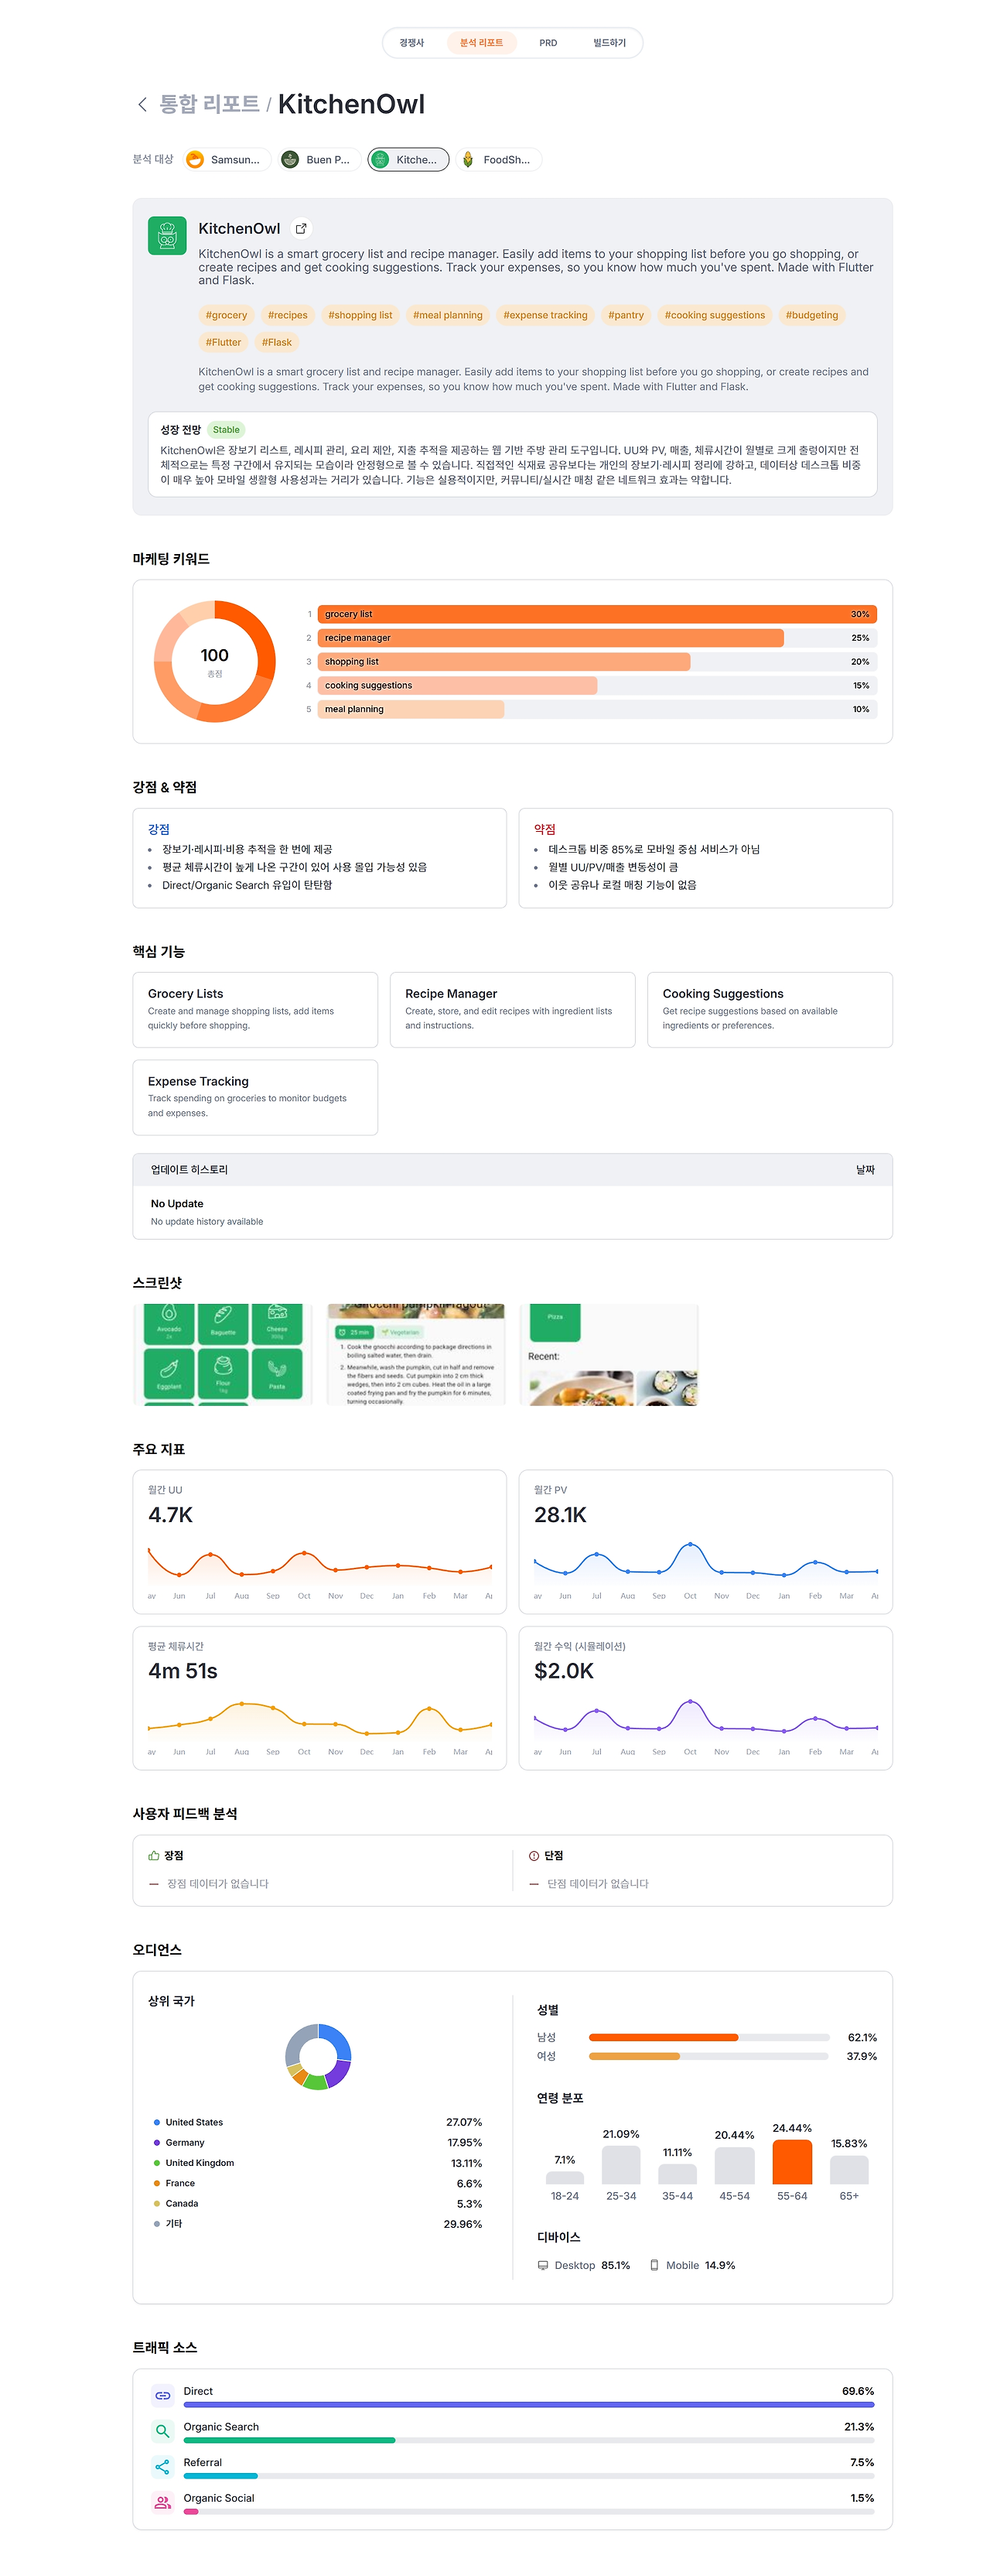Open the external link icon beside KitchenOwl
Viewport: 990px width, 2576px height.
coord(301,228)
